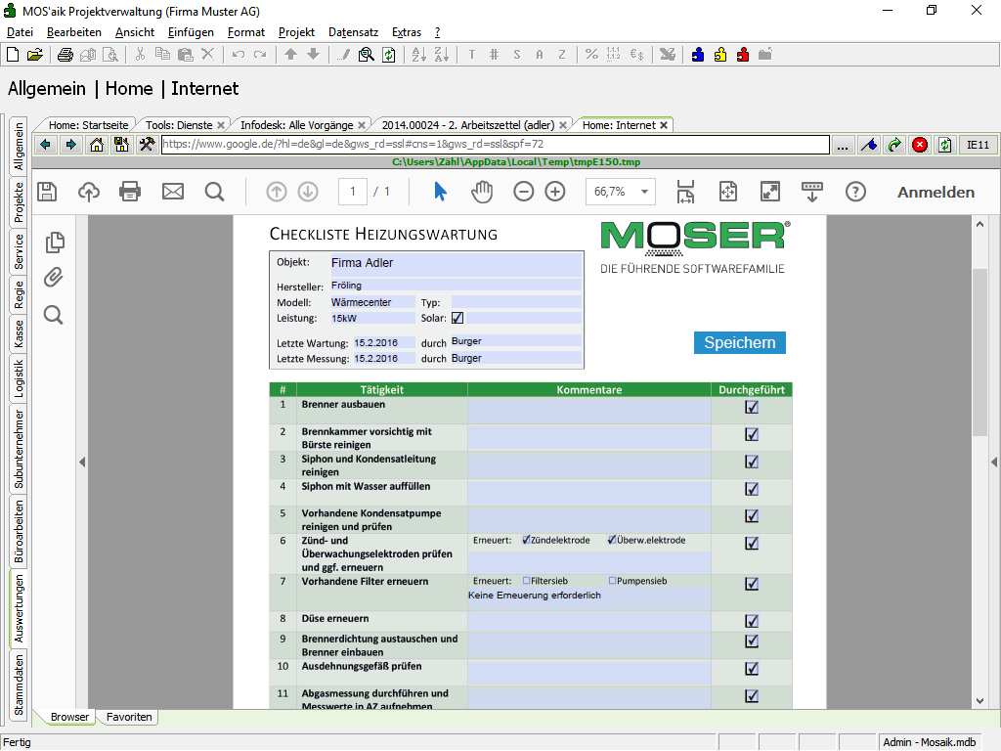This screenshot has width=1001, height=751.
Task: Go forward with browser forward arrow
Action: point(70,145)
